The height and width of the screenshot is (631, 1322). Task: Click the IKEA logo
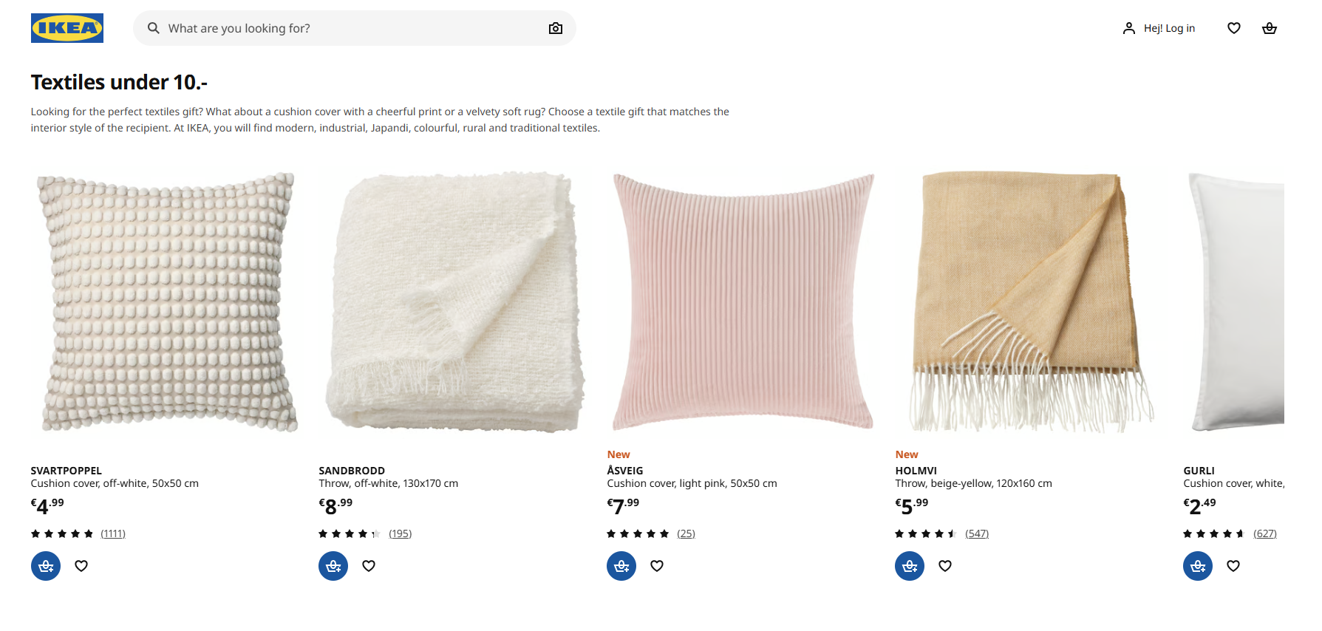pos(67,28)
